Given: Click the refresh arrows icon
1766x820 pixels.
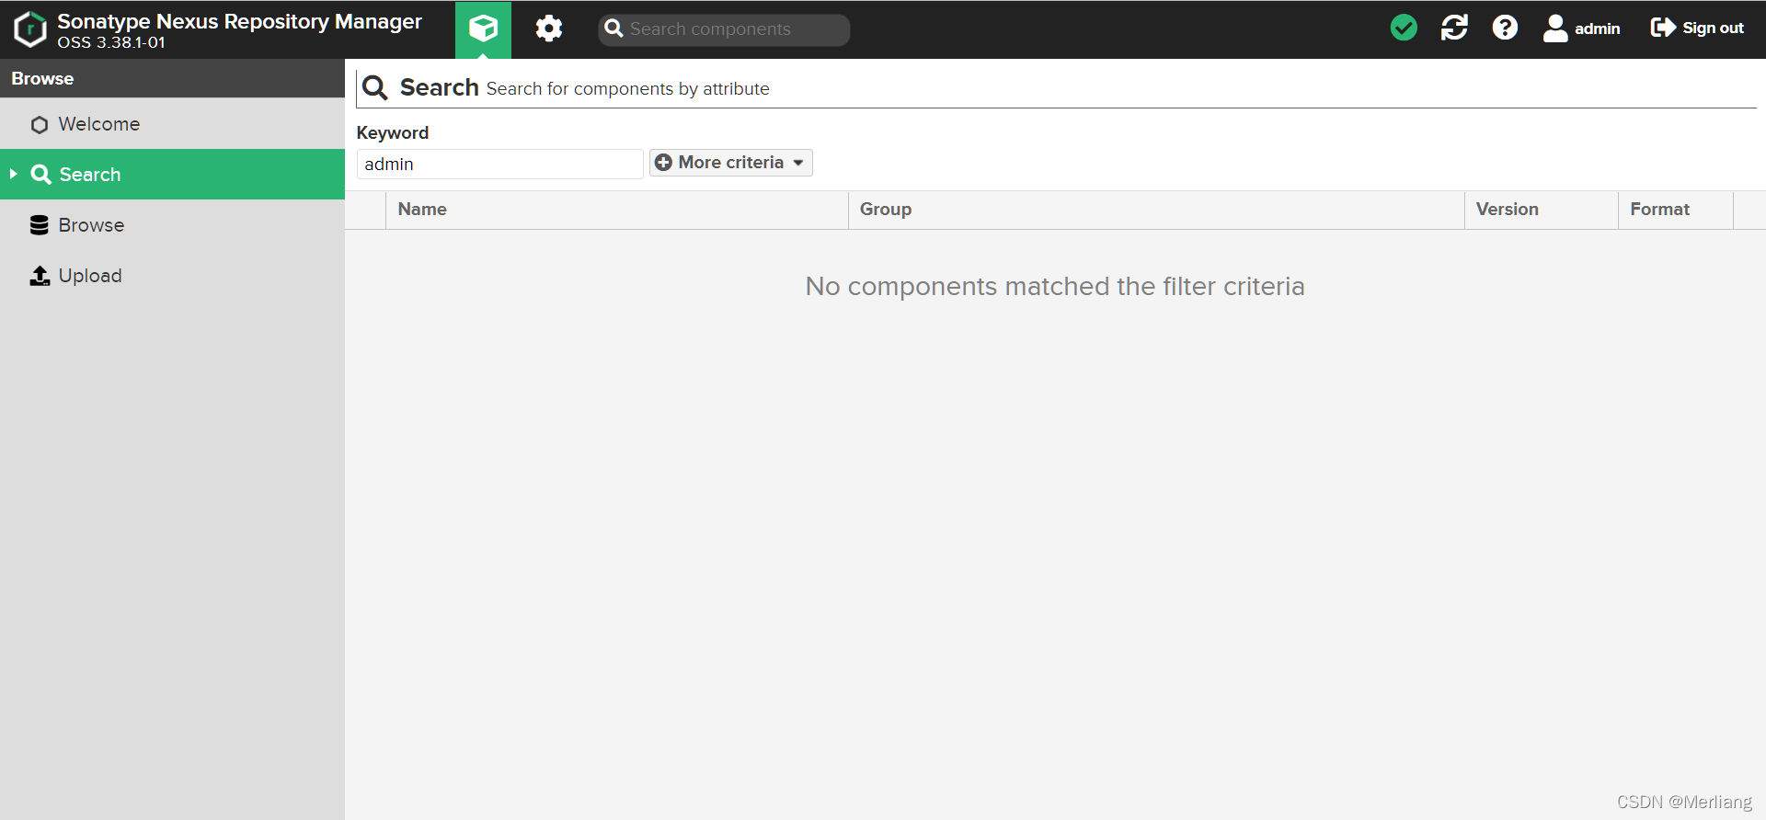Looking at the screenshot, I should coord(1454,28).
